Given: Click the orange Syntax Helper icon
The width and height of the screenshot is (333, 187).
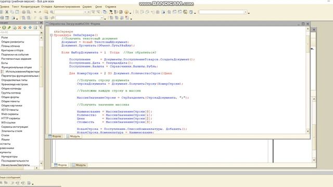Looking at the screenshot, I should click(126, 12).
